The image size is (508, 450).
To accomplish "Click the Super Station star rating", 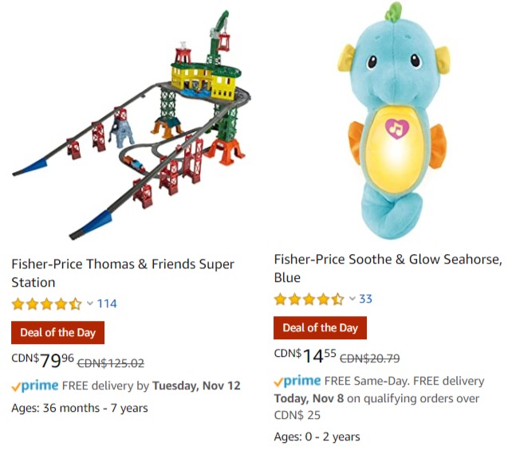I will tap(46, 304).
